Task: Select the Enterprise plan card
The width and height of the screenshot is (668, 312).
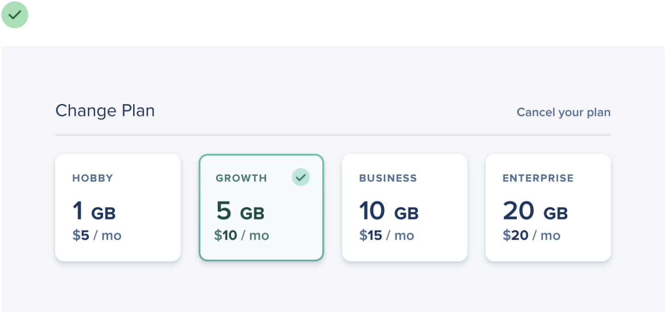Action: [x=548, y=207]
